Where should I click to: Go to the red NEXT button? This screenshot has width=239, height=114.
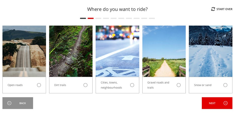[x=217, y=103]
